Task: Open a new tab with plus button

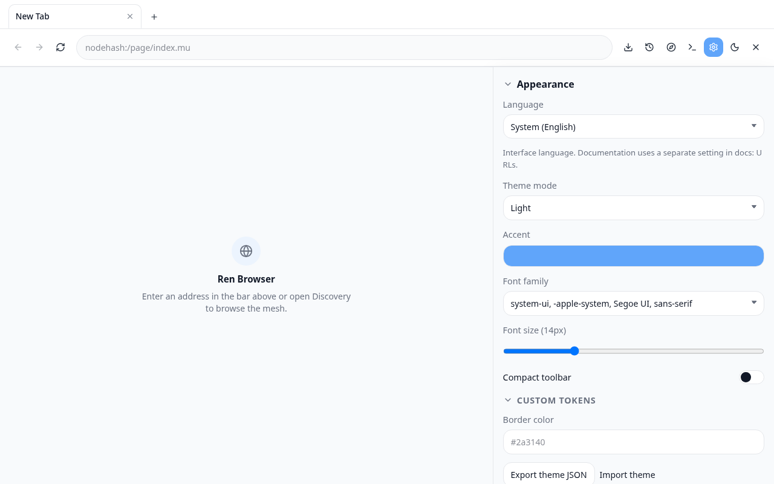Action: point(154,17)
